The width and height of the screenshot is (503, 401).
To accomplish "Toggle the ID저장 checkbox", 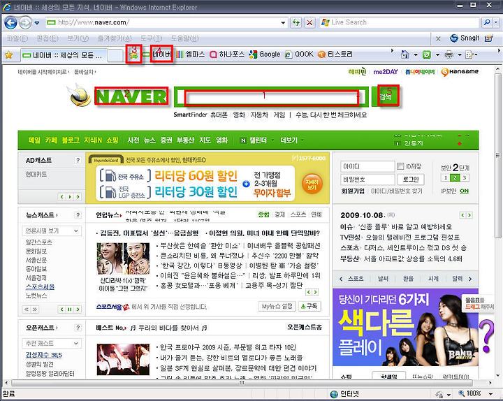I will click(400, 166).
